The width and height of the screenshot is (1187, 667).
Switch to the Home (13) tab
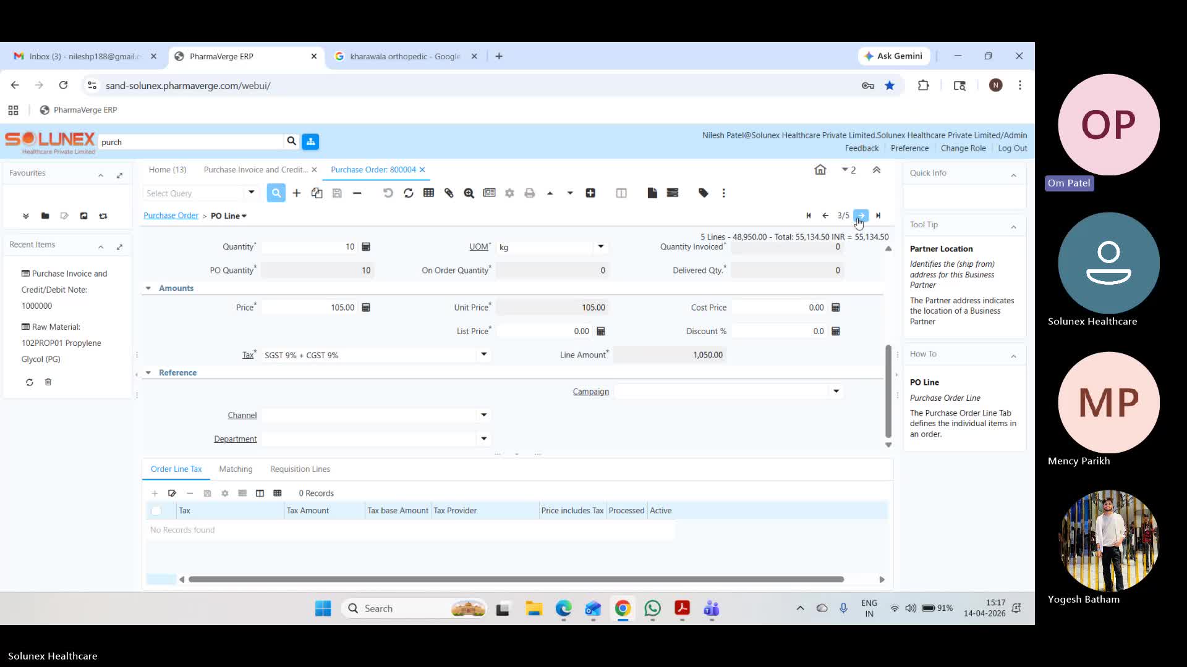pyautogui.click(x=168, y=170)
